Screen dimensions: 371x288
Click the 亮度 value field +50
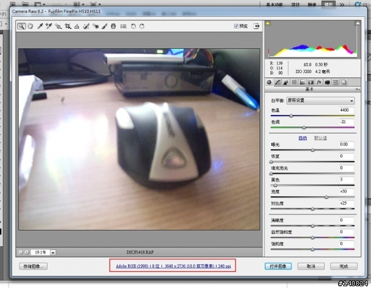pos(346,192)
